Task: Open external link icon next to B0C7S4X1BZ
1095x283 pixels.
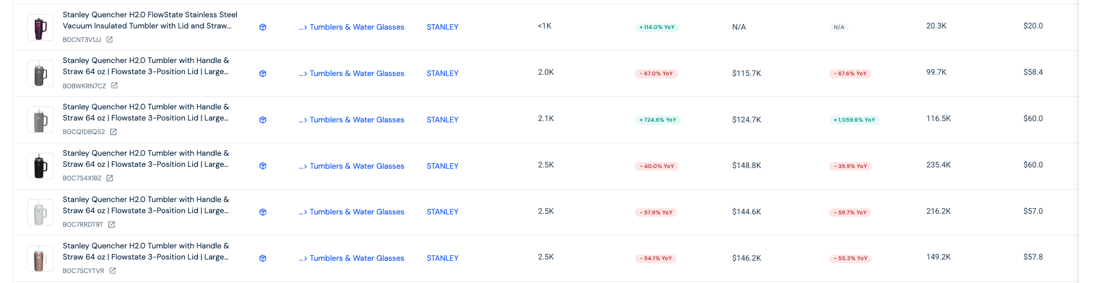Action: point(109,178)
